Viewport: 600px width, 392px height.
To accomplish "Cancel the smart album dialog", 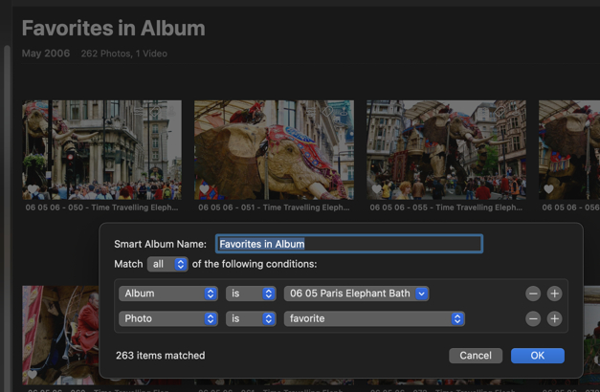I will [x=476, y=356].
